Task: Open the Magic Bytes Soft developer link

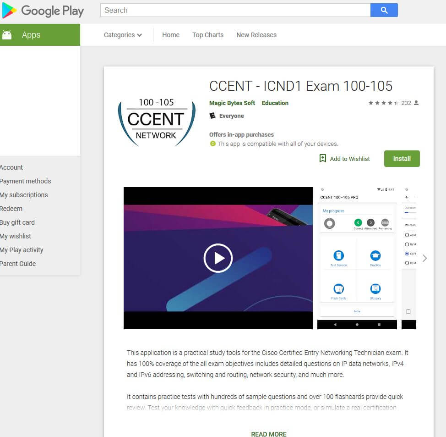Action: pos(232,103)
